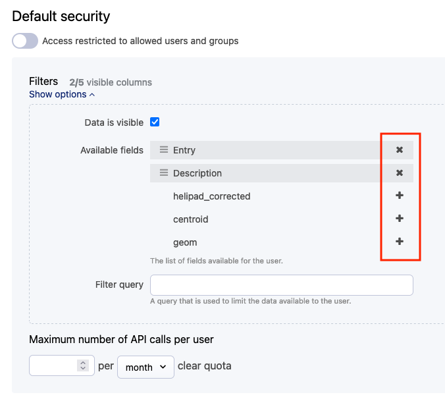Decrease API calls with the stepper down arrow

[82, 369]
